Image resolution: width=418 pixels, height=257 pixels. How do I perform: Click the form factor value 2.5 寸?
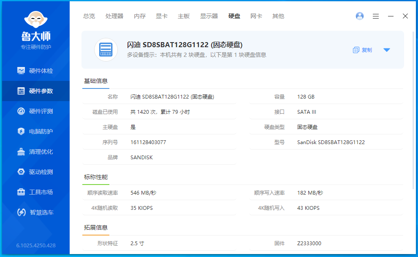point(137,244)
